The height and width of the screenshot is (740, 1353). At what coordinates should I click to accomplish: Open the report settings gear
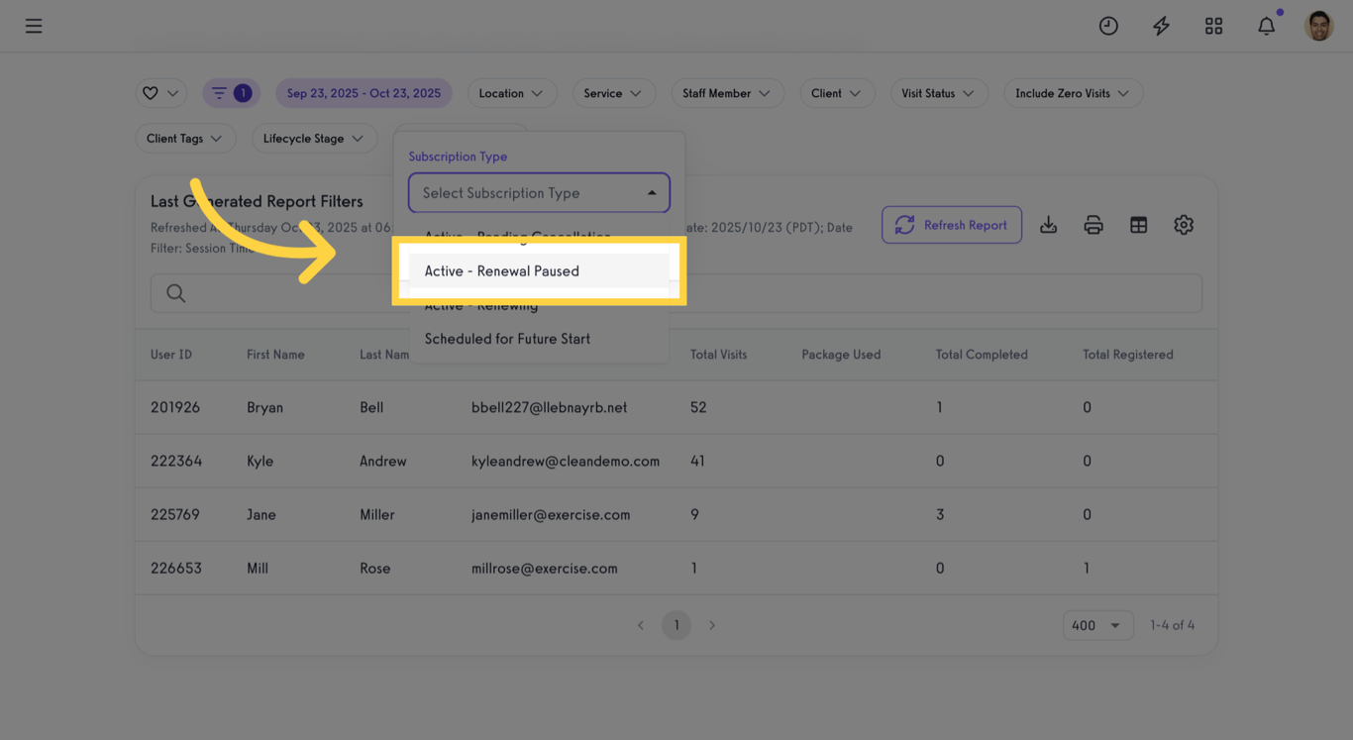(x=1184, y=225)
